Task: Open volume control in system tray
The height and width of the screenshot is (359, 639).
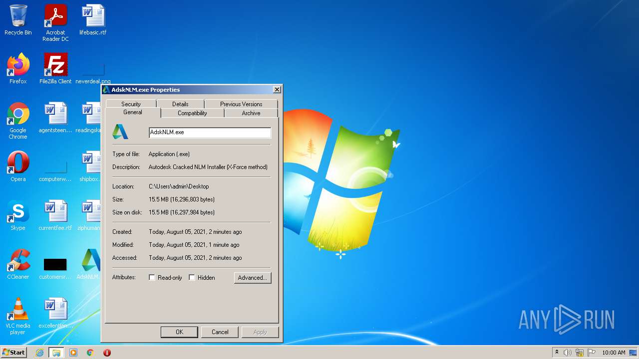Action: coord(568,353)
